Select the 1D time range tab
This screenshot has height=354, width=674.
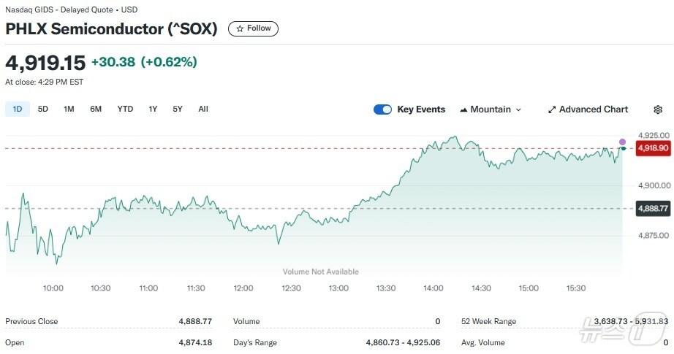[x=18, y=109]
